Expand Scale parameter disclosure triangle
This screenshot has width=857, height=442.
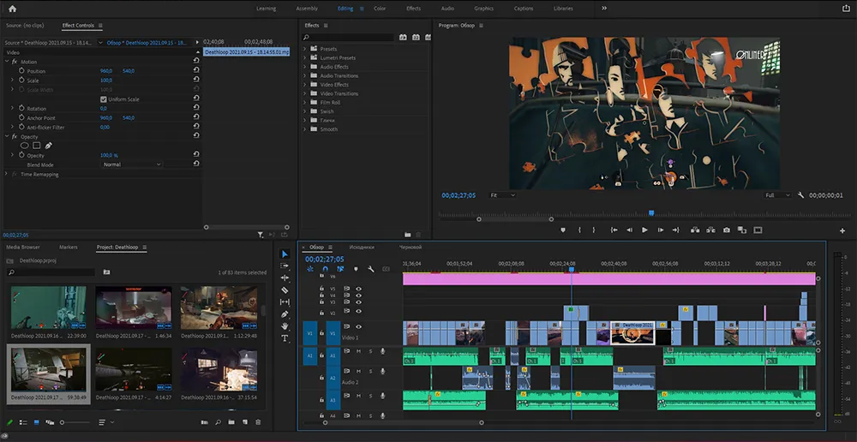12,80
